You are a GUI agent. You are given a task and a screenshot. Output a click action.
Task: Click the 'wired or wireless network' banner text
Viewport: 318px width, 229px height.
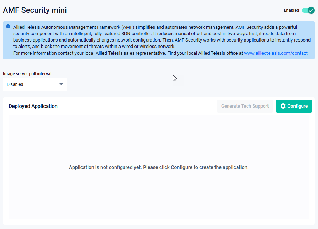(x=146, y=47)
